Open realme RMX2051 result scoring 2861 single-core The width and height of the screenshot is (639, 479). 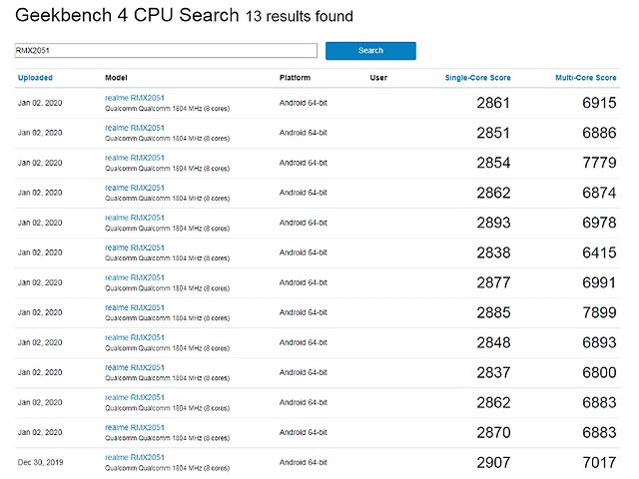(135, 97)
